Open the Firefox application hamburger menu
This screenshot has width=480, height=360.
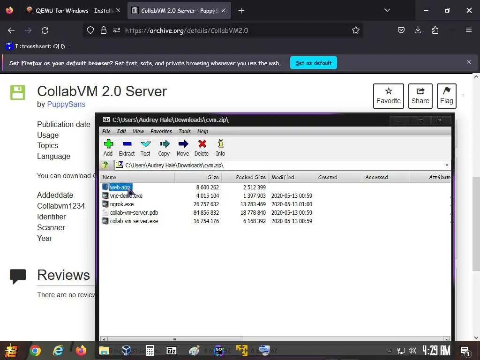[469, 30]
